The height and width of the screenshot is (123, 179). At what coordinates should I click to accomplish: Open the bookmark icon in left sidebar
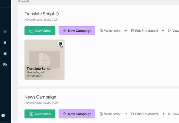[5, 54]
